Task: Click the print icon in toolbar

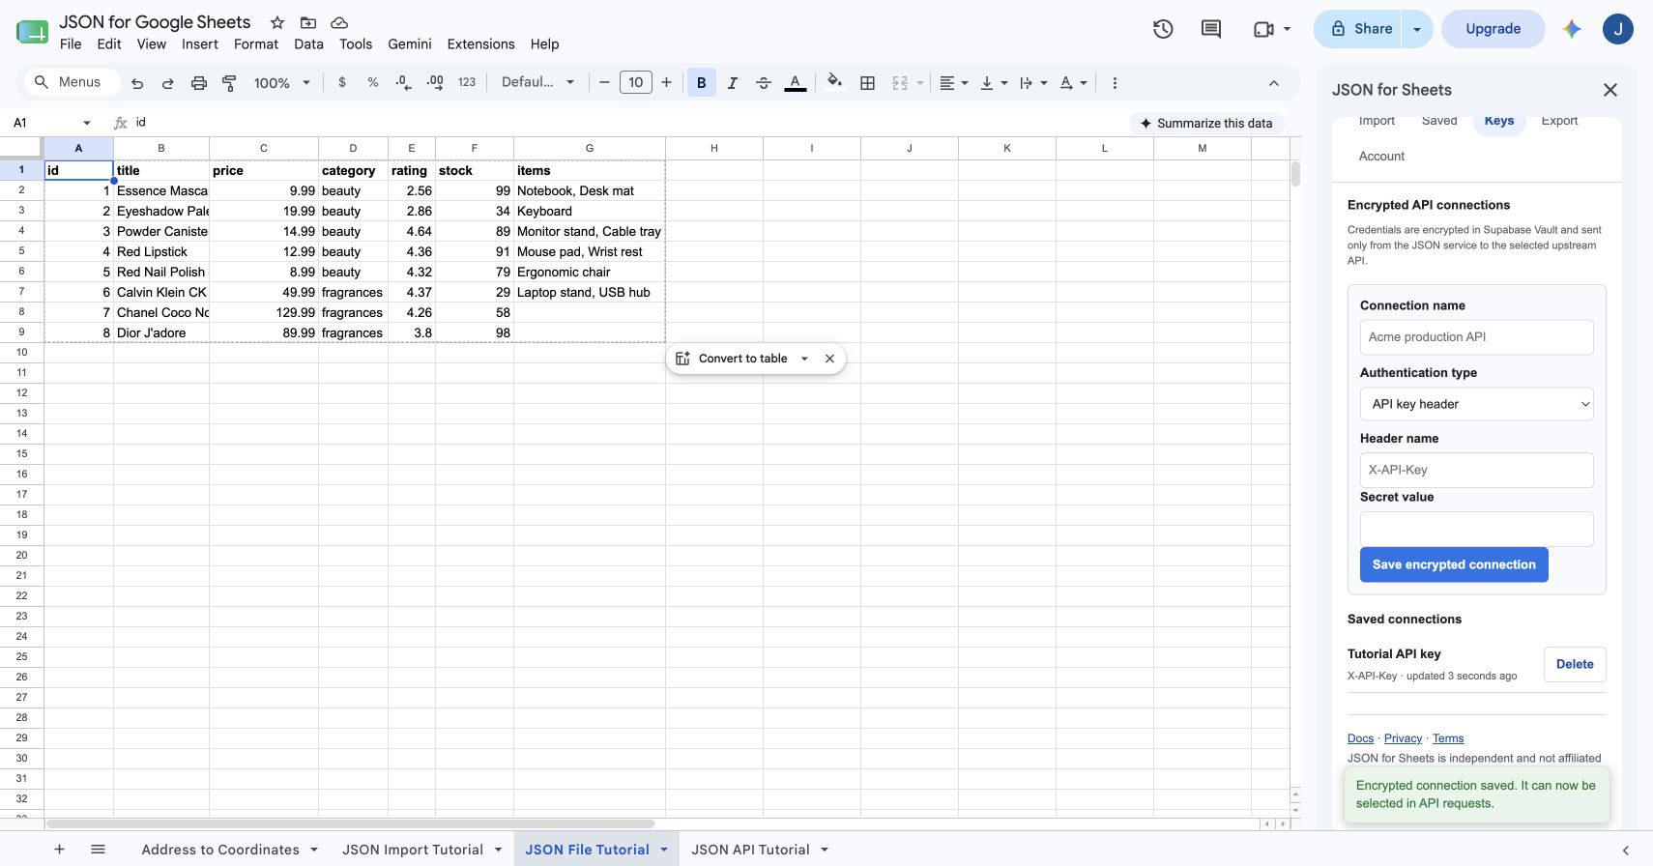Action: tap(198, 83)
